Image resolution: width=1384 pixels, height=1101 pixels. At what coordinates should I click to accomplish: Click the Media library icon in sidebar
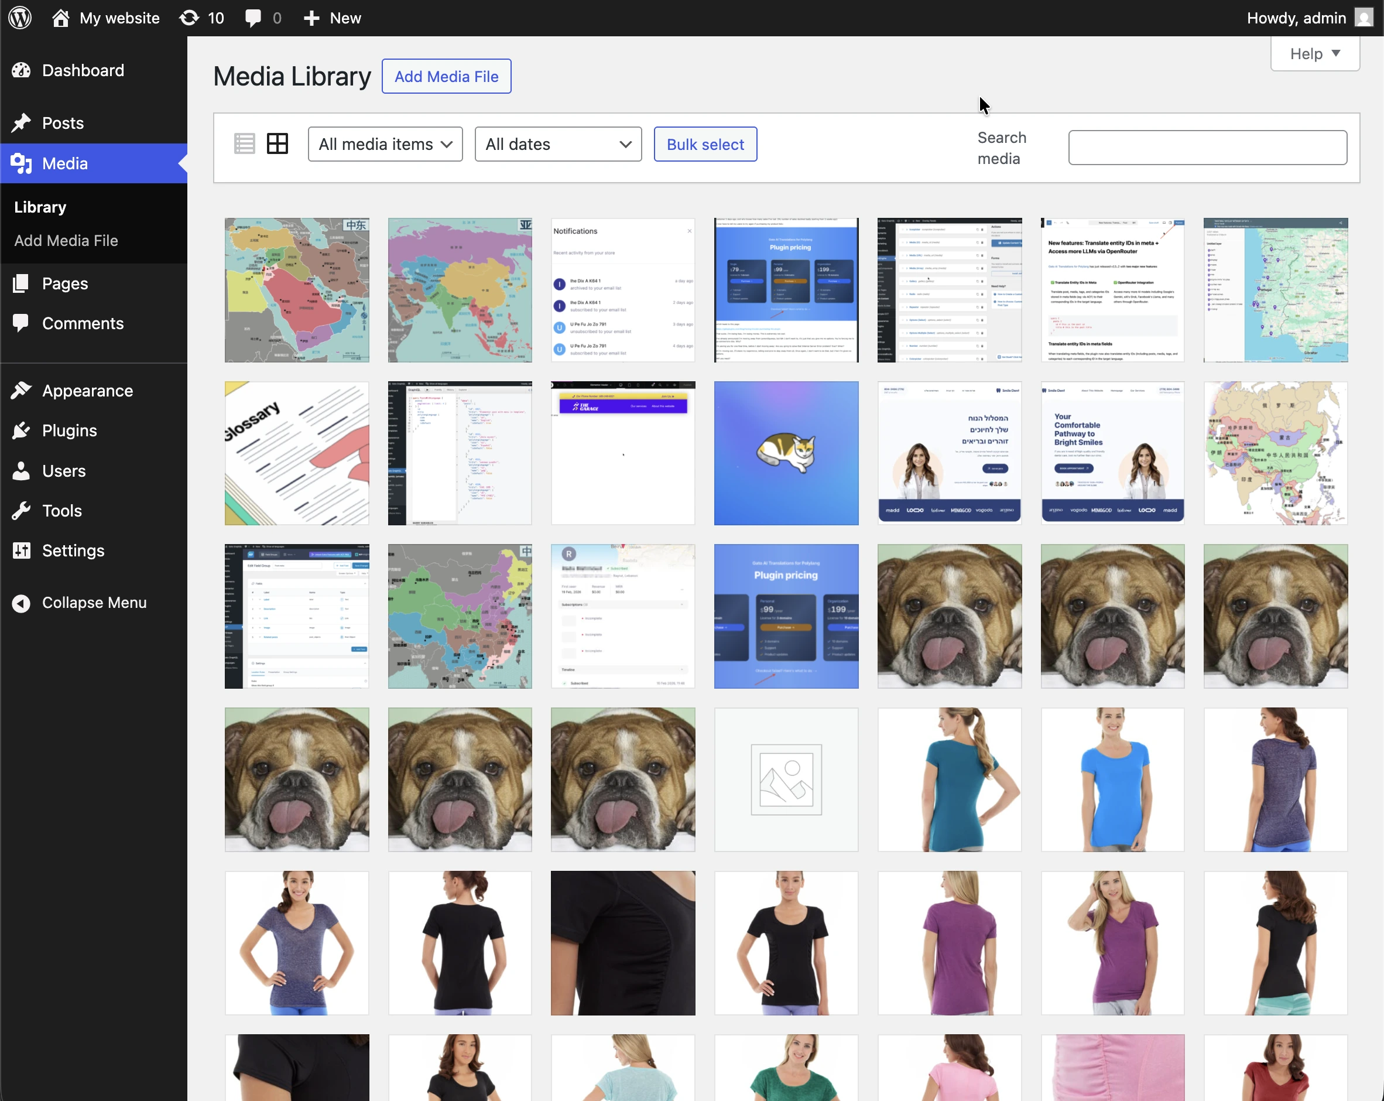coord(21,163)
